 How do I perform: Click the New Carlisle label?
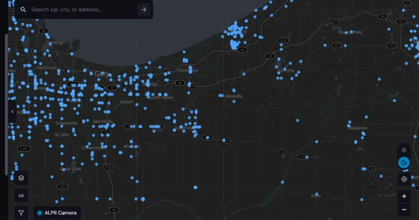(350, 32)
